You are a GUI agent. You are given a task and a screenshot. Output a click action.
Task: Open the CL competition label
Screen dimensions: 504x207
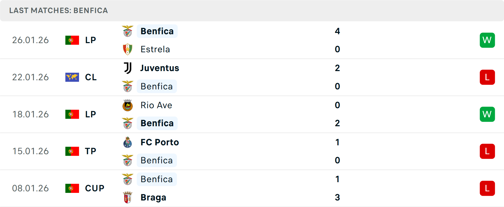click(x=91, y=77)
